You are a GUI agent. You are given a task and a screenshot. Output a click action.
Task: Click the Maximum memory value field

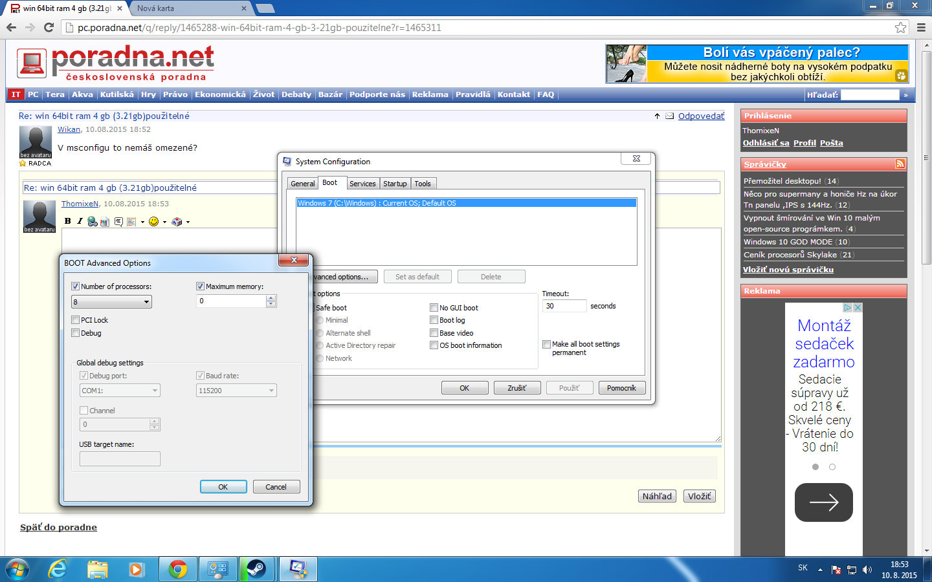coord(232,301)
